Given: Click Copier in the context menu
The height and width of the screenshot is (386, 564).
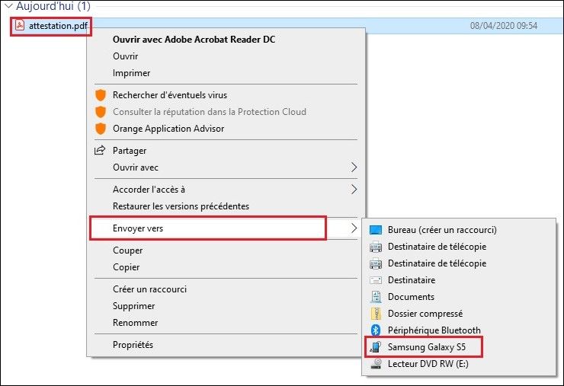Looking at the screenshot, I should 126,267.
